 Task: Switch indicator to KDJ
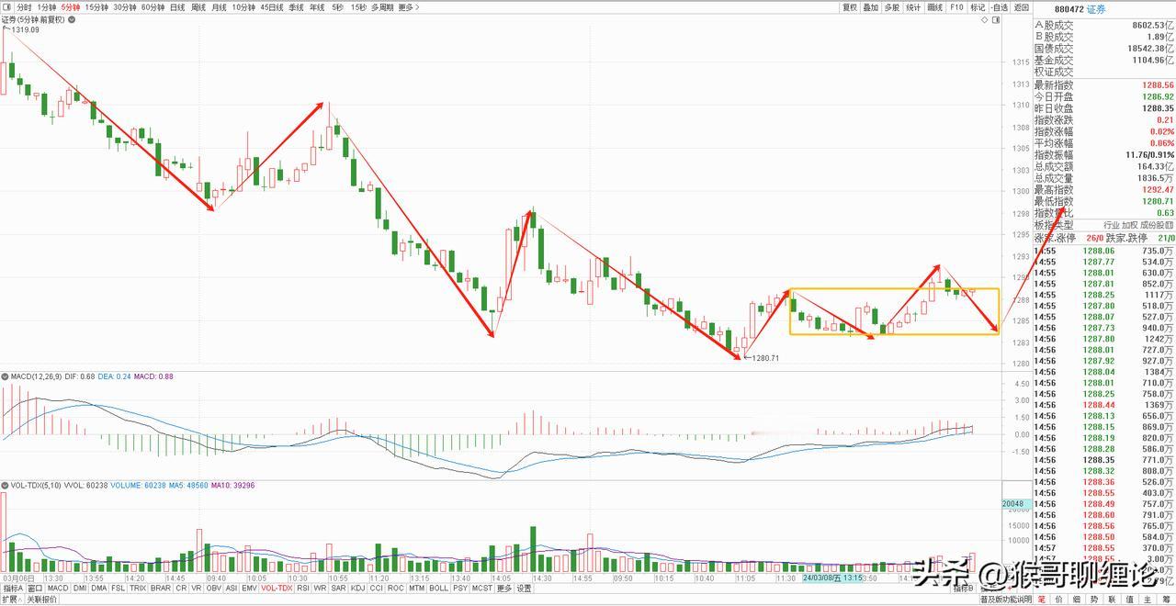[x=357, y=588]
